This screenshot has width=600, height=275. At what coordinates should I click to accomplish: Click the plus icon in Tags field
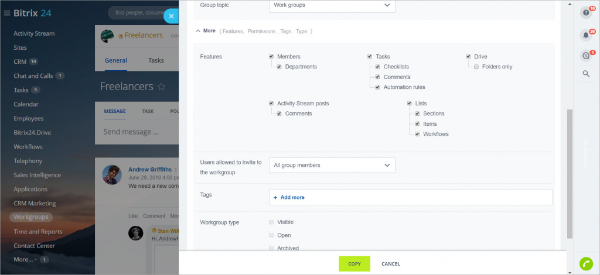275,197
